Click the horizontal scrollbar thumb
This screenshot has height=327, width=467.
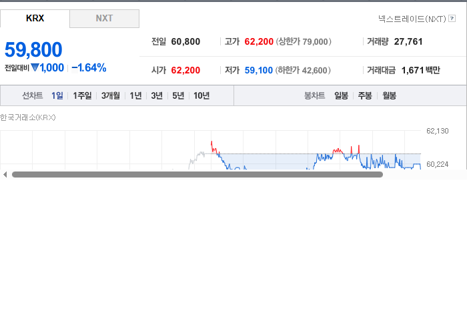click(x=197, y=175)
